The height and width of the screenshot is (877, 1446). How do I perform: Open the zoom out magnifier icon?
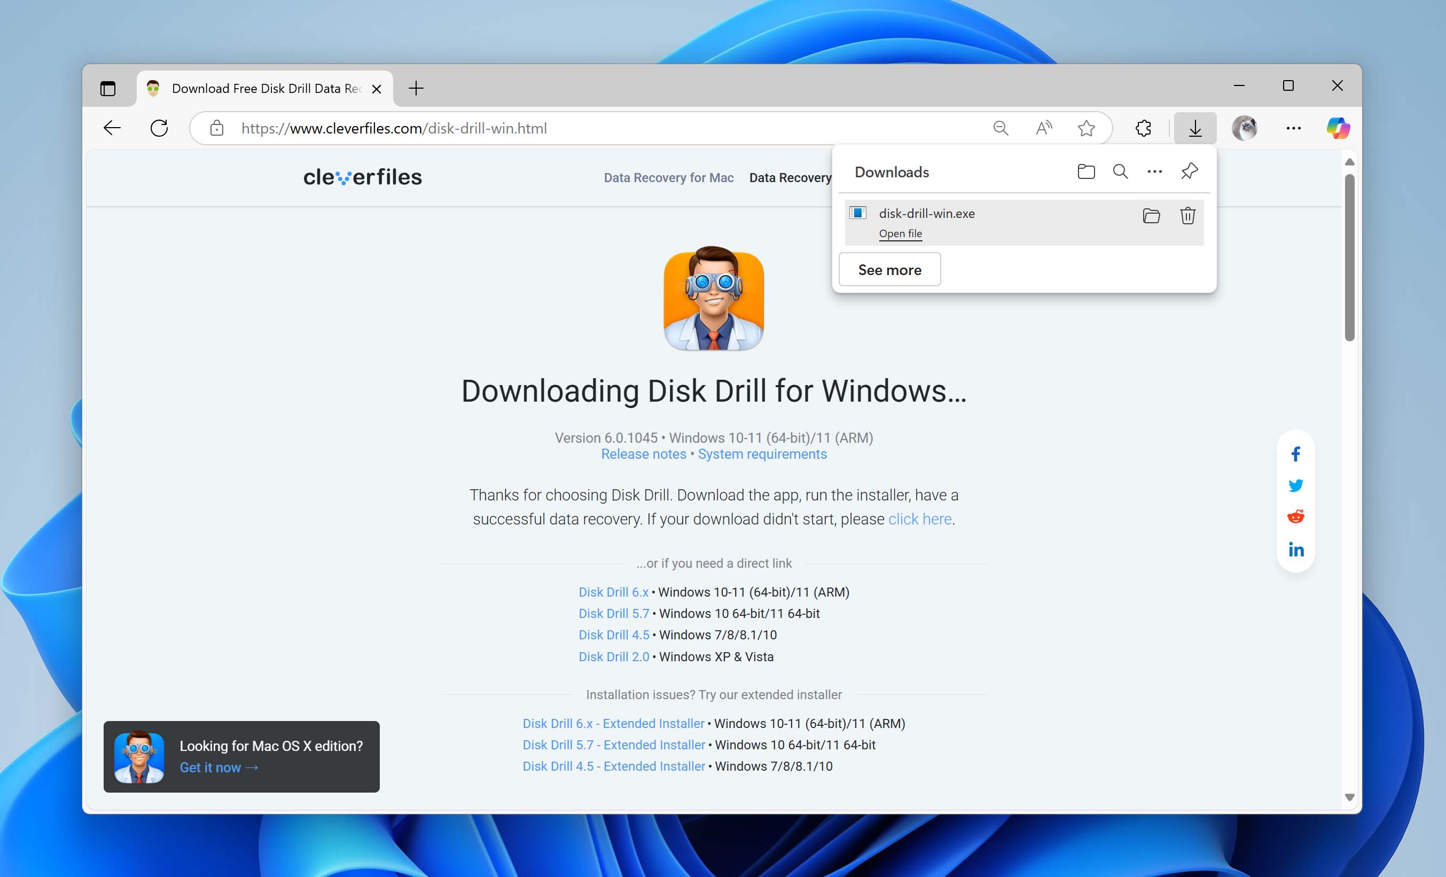coord(1001,128)
